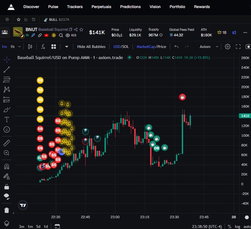The image size is (251, 229).
Task: Open the watchlist settings gear
Action: (x=7, y=20)
